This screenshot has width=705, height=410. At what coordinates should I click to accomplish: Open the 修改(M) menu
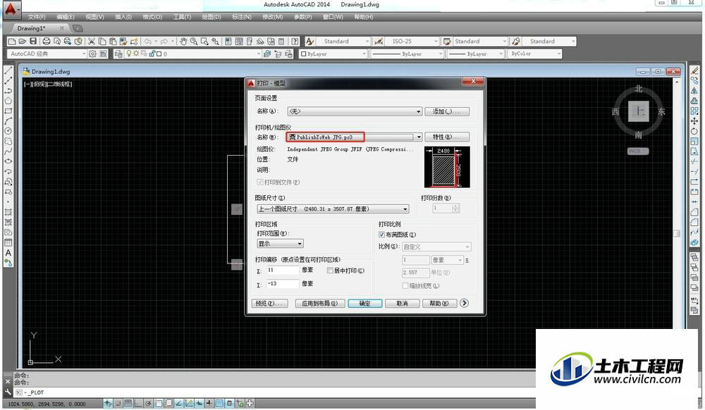click(x=272, y=17)
